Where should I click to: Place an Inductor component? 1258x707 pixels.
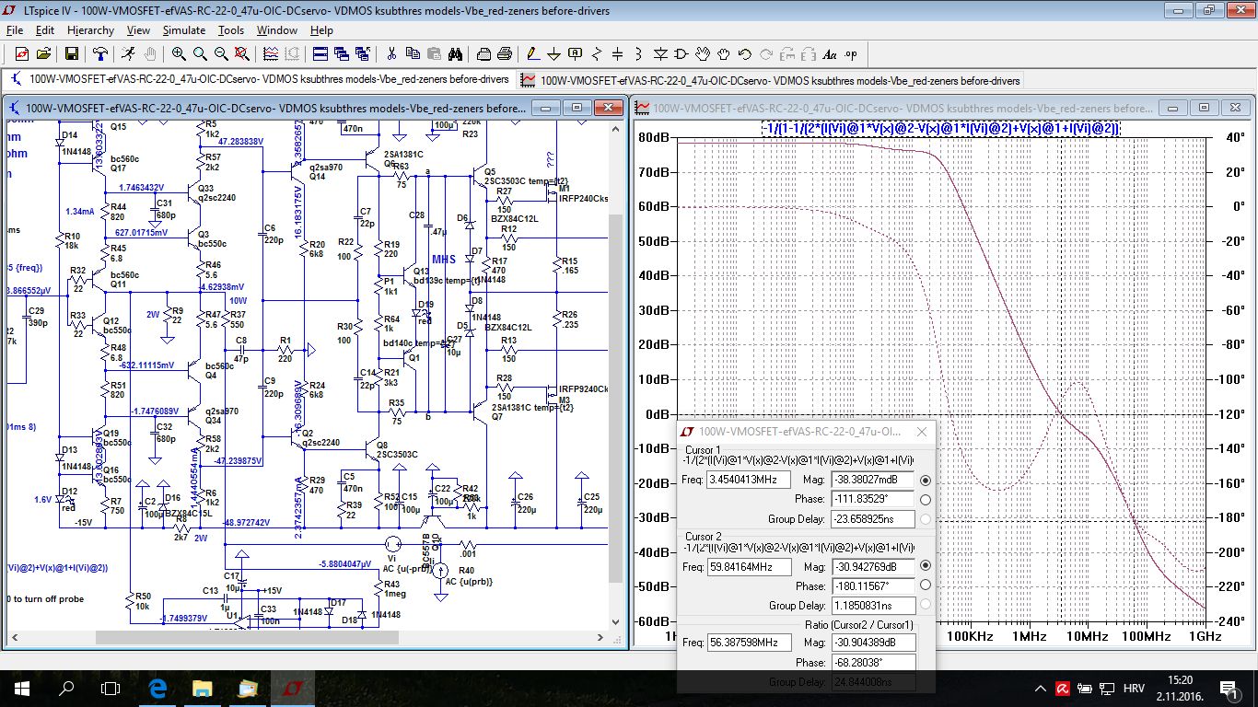[x=638, y=53]
